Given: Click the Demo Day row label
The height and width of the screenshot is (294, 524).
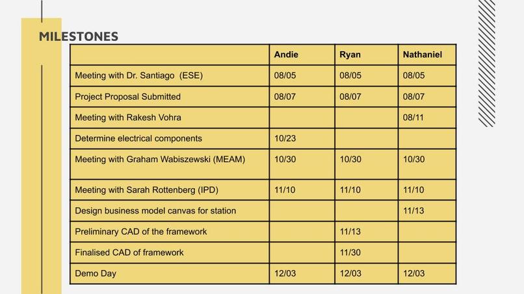Looking at the screenshot, I should 170,274.
